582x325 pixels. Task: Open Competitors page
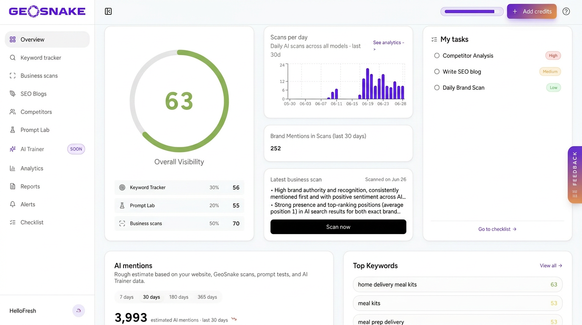coord(47,112)
